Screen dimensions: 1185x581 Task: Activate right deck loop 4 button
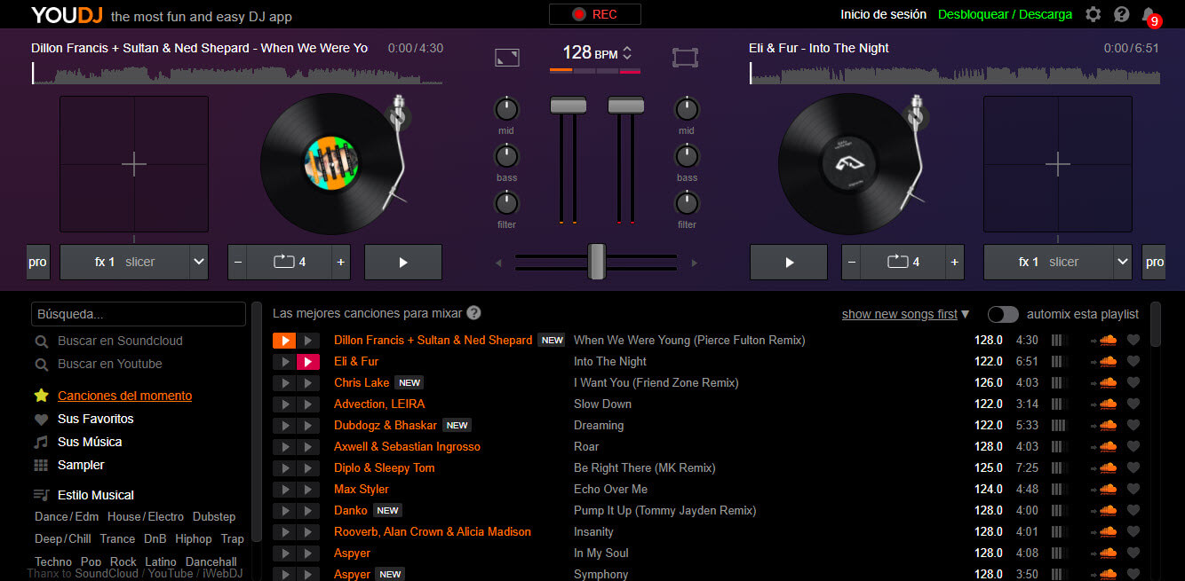903,263
